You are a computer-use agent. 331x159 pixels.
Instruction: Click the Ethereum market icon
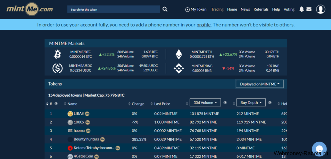(179, 54)
